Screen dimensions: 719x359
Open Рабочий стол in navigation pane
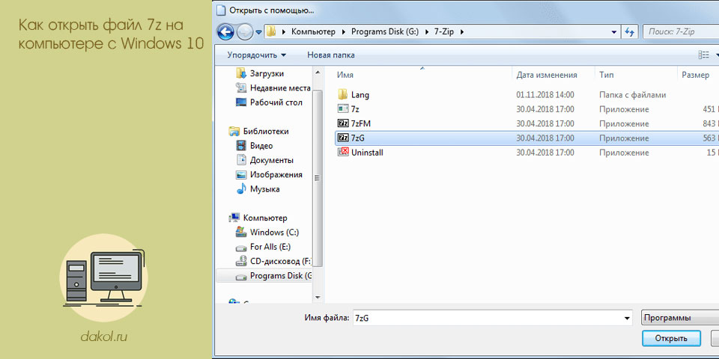click(276, 102)
